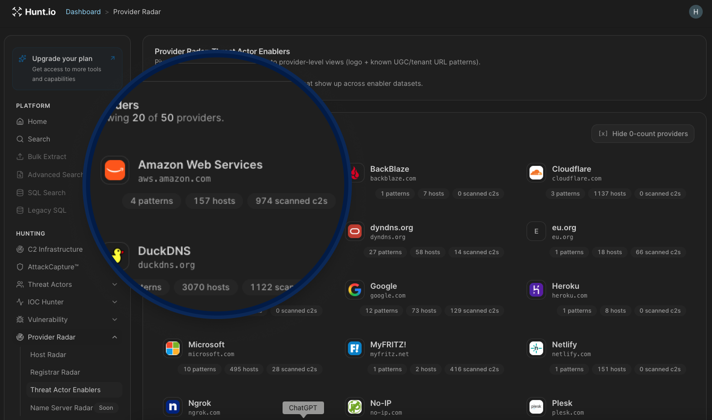The width and height of the screenshot is (712, 420).
Task: Click the Netlify provider icon
Action: [536, 348]
